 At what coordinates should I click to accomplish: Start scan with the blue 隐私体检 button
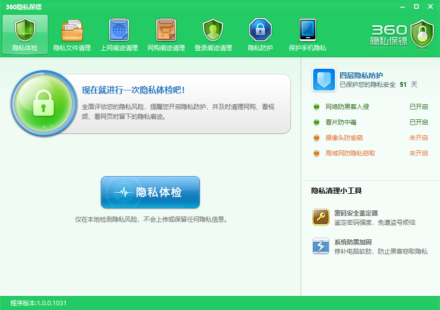150,192
